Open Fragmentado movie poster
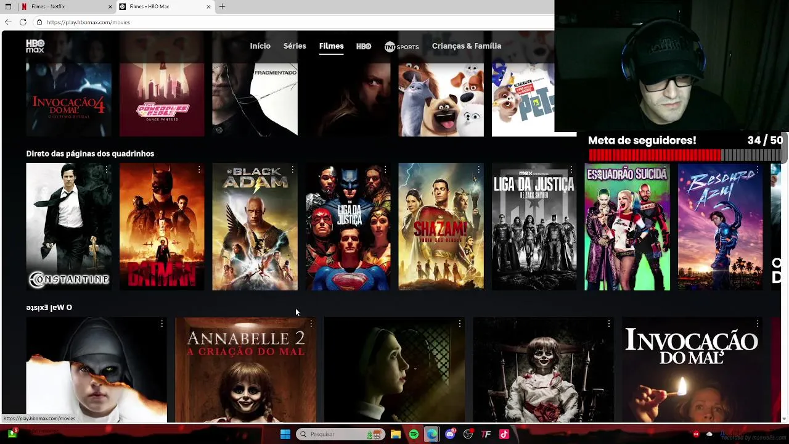Screen dimensions: 789x444 pyautogui.click(x=255, y=99)
